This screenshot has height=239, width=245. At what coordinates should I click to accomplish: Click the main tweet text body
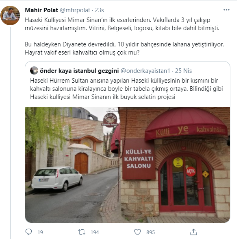point(124,36)
